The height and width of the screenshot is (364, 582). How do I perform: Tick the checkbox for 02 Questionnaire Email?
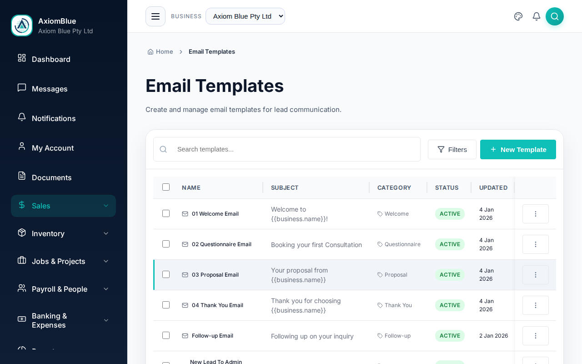(x=166, y=244)
